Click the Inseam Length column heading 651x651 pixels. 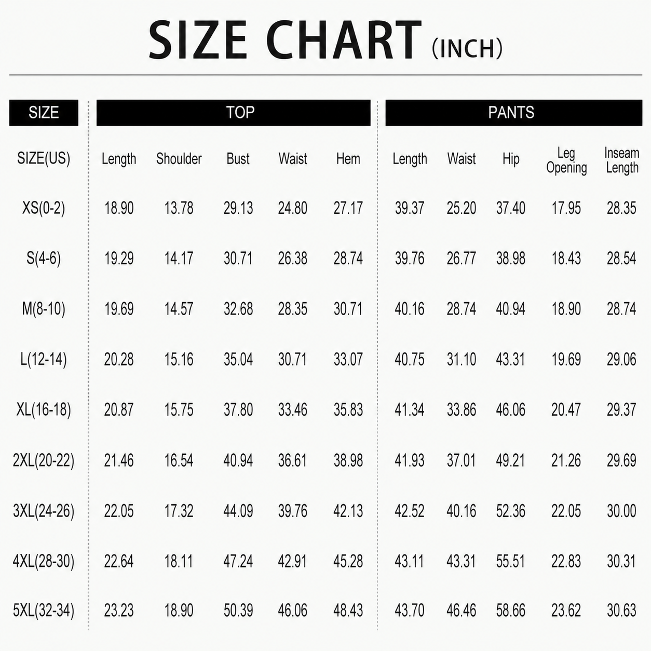(x=621, y=160)
